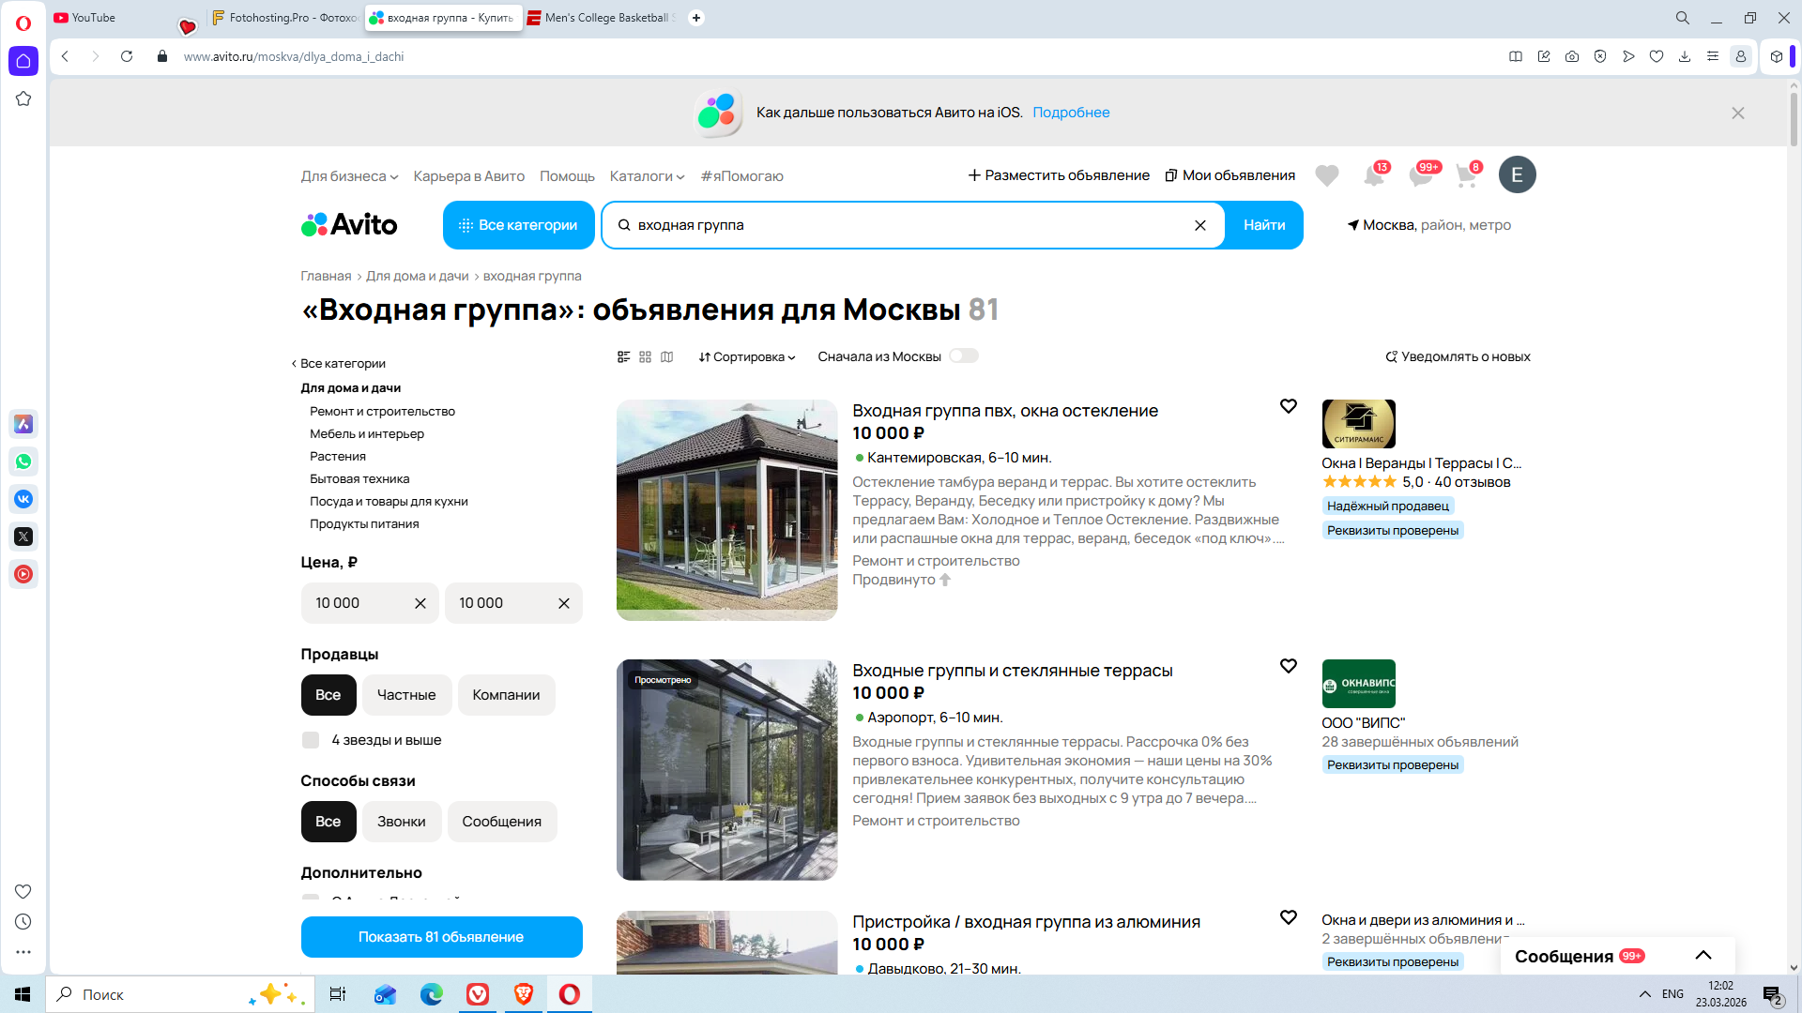Clear the search field text
1802x1013 pixels.
(x=1199, y=225)
